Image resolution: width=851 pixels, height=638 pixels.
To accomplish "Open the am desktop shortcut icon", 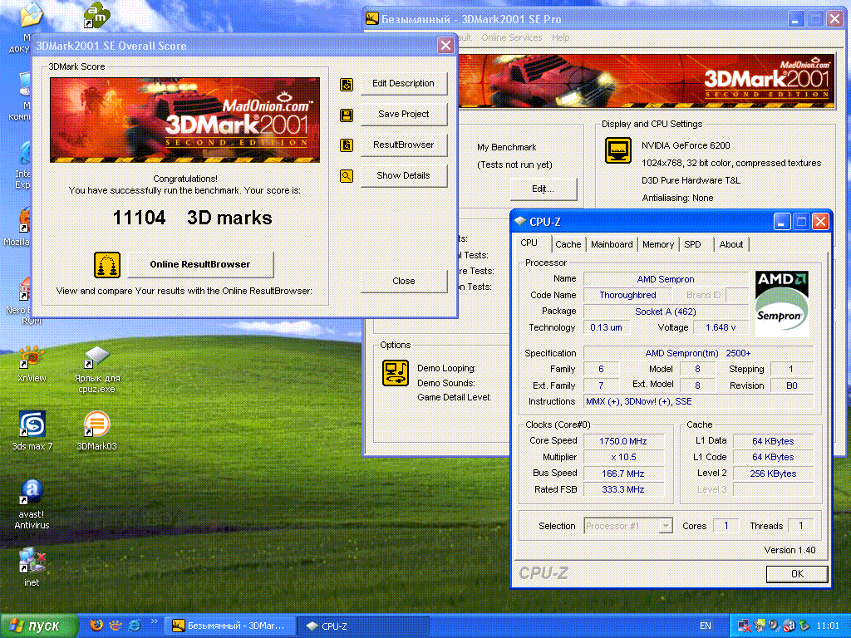I will tap(96, 15).
